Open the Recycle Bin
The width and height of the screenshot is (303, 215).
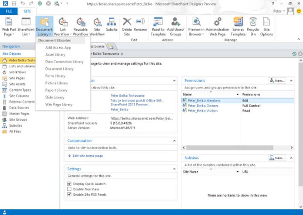(253, 27)
